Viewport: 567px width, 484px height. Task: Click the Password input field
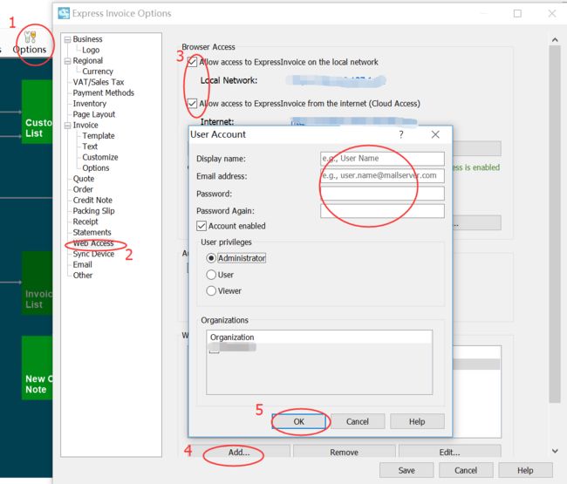click(382, 194)
